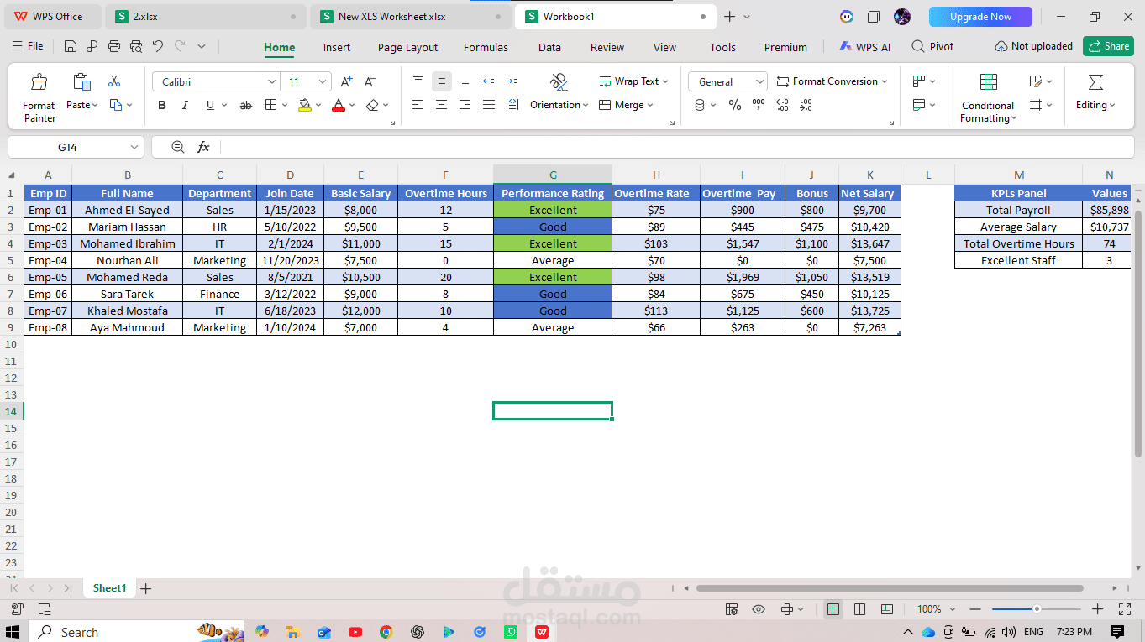Open the Conditional Formatting dropdown

(988, 98)
